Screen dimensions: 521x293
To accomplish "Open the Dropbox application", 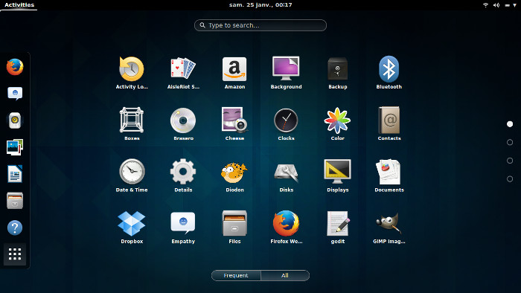I will (132, 227).
